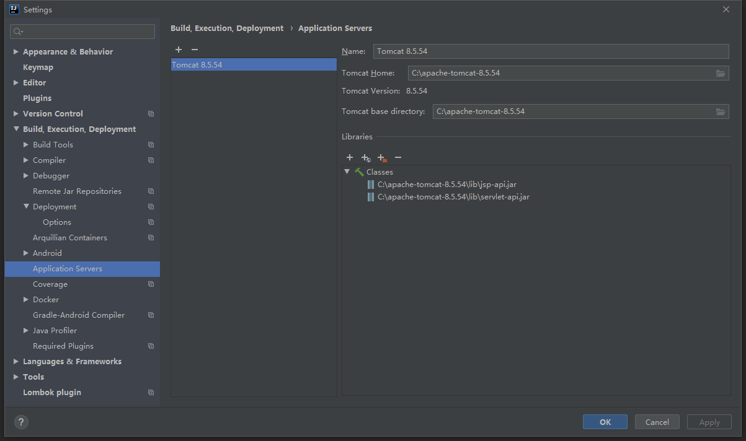The width and height of the screenshot is (746, 441).
Task: Browse for Tomcat Home folder
Action: pos(721,73)
